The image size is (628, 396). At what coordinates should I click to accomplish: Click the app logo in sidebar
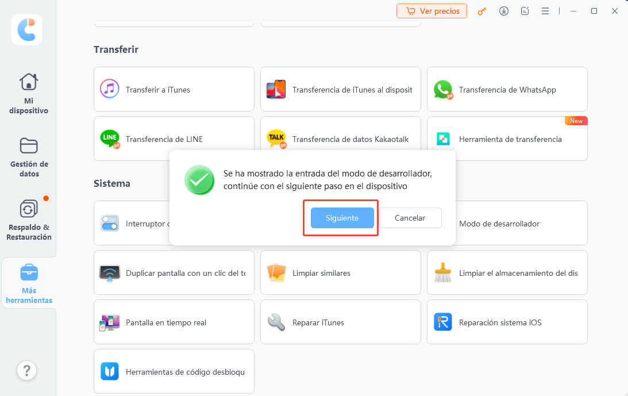27,30
